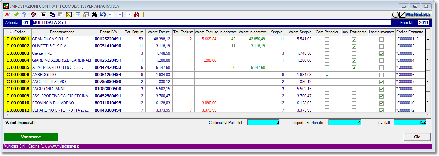The image size is (439, 156).
Task: Jump to last record with bottom arrow
Action: pos(428,101)
